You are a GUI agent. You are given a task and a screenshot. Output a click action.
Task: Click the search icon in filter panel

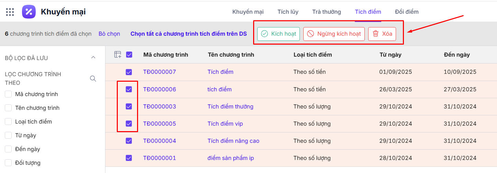(93, 79)
